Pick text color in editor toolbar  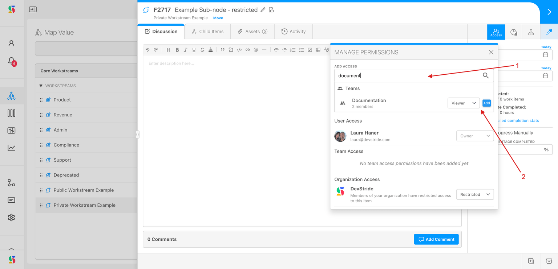(210, 50)
